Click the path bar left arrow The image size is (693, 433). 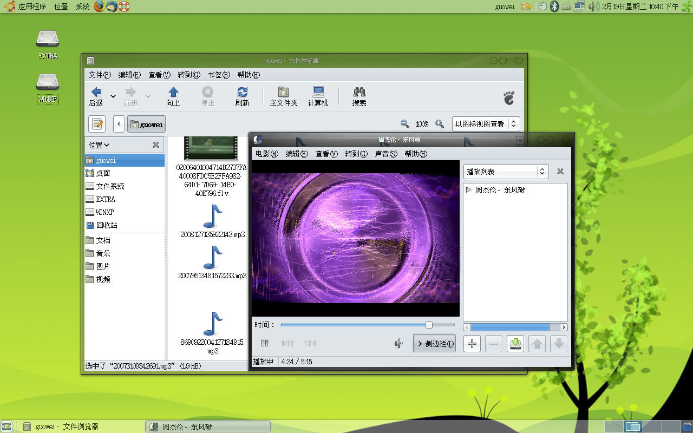tap(119, 124)
